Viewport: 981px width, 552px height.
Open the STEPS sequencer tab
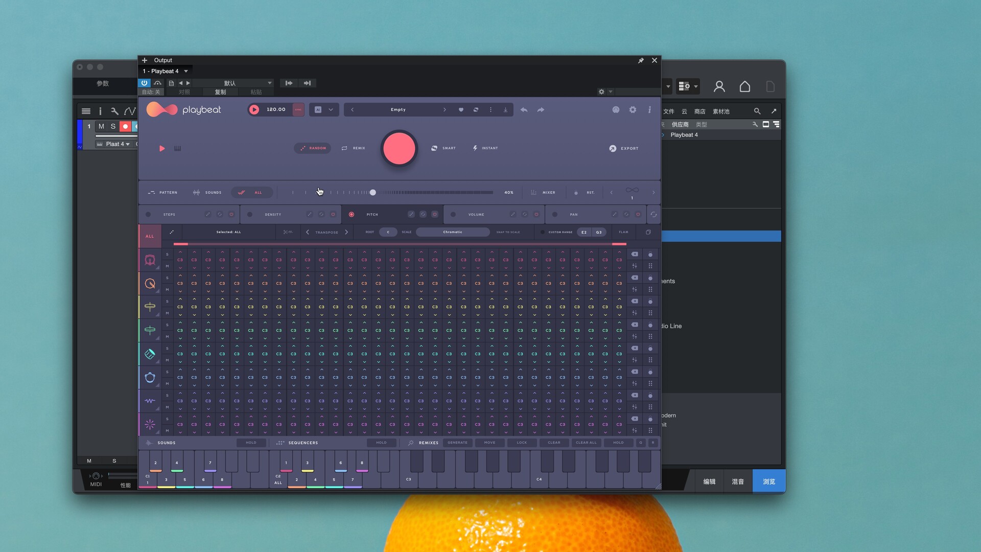click(x=169, y=215)
